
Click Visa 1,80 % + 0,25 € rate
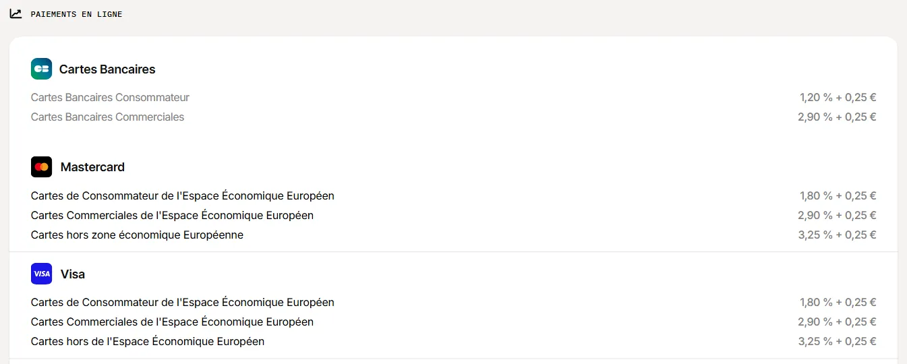click(838, 303)
